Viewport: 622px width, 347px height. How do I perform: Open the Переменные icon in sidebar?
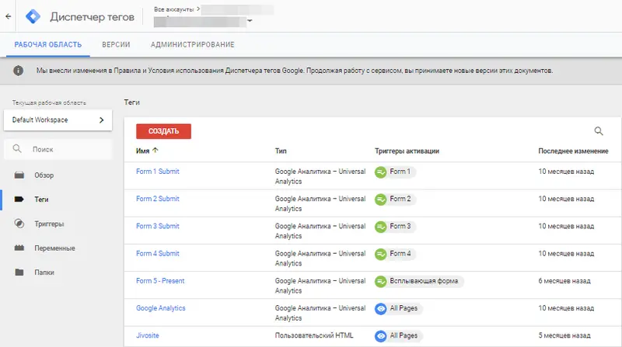click(19, 248)
